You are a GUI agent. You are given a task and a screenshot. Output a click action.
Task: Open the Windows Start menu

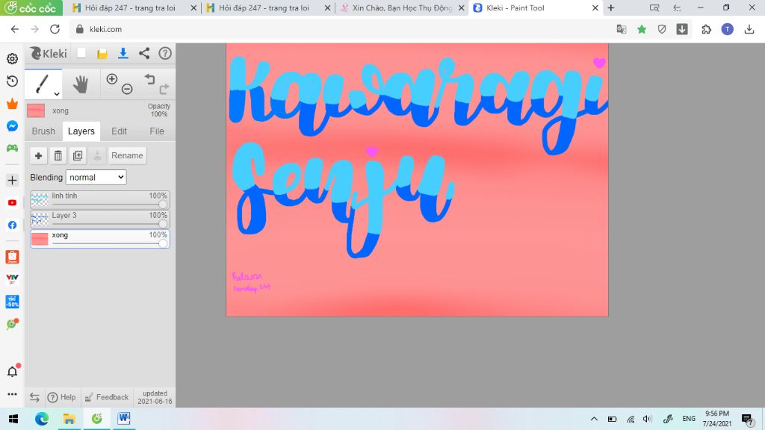(x=13, y=419)
